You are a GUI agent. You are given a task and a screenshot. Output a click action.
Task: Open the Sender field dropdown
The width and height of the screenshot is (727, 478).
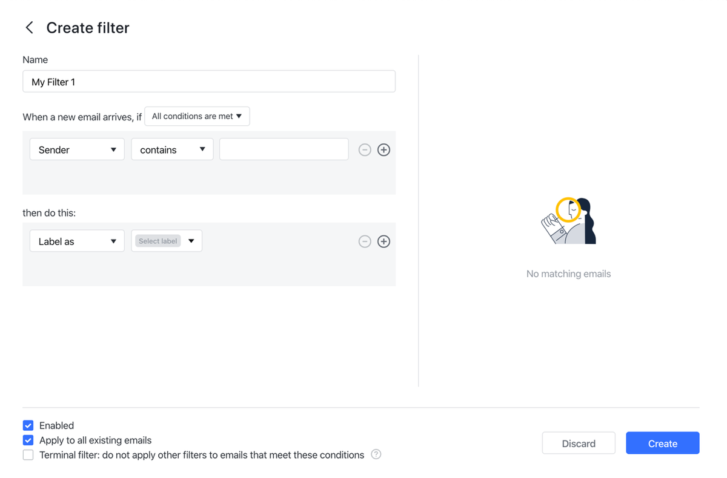[77, 150]
